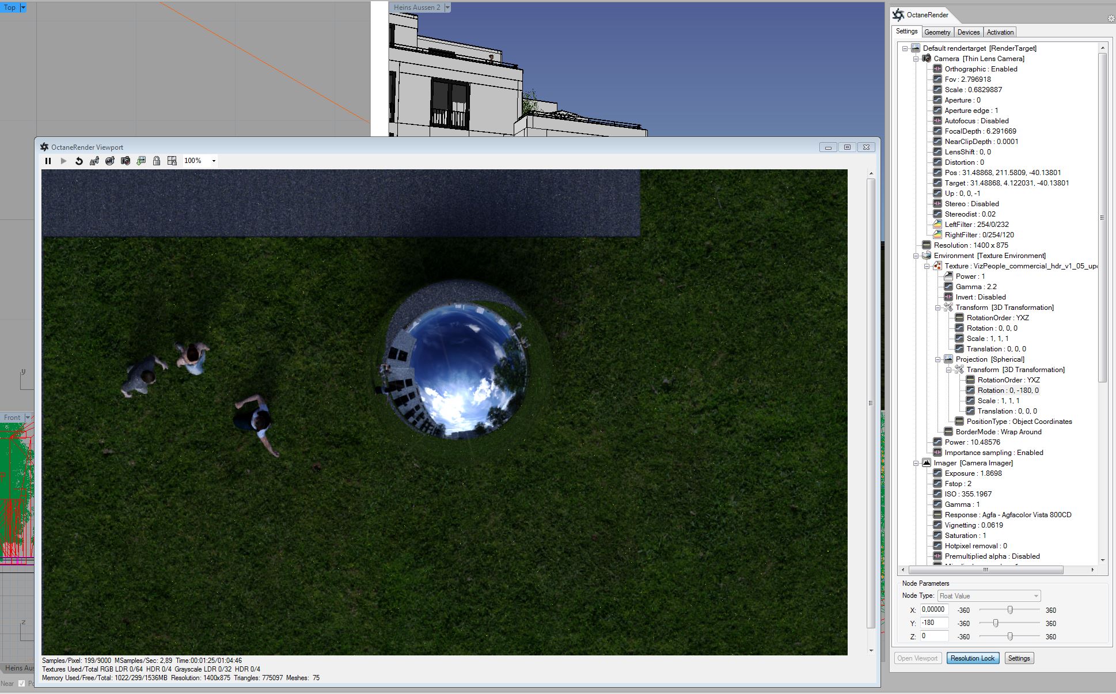
Task: Click the Settings button at panel bottom
Action: tap(1018, 658)
